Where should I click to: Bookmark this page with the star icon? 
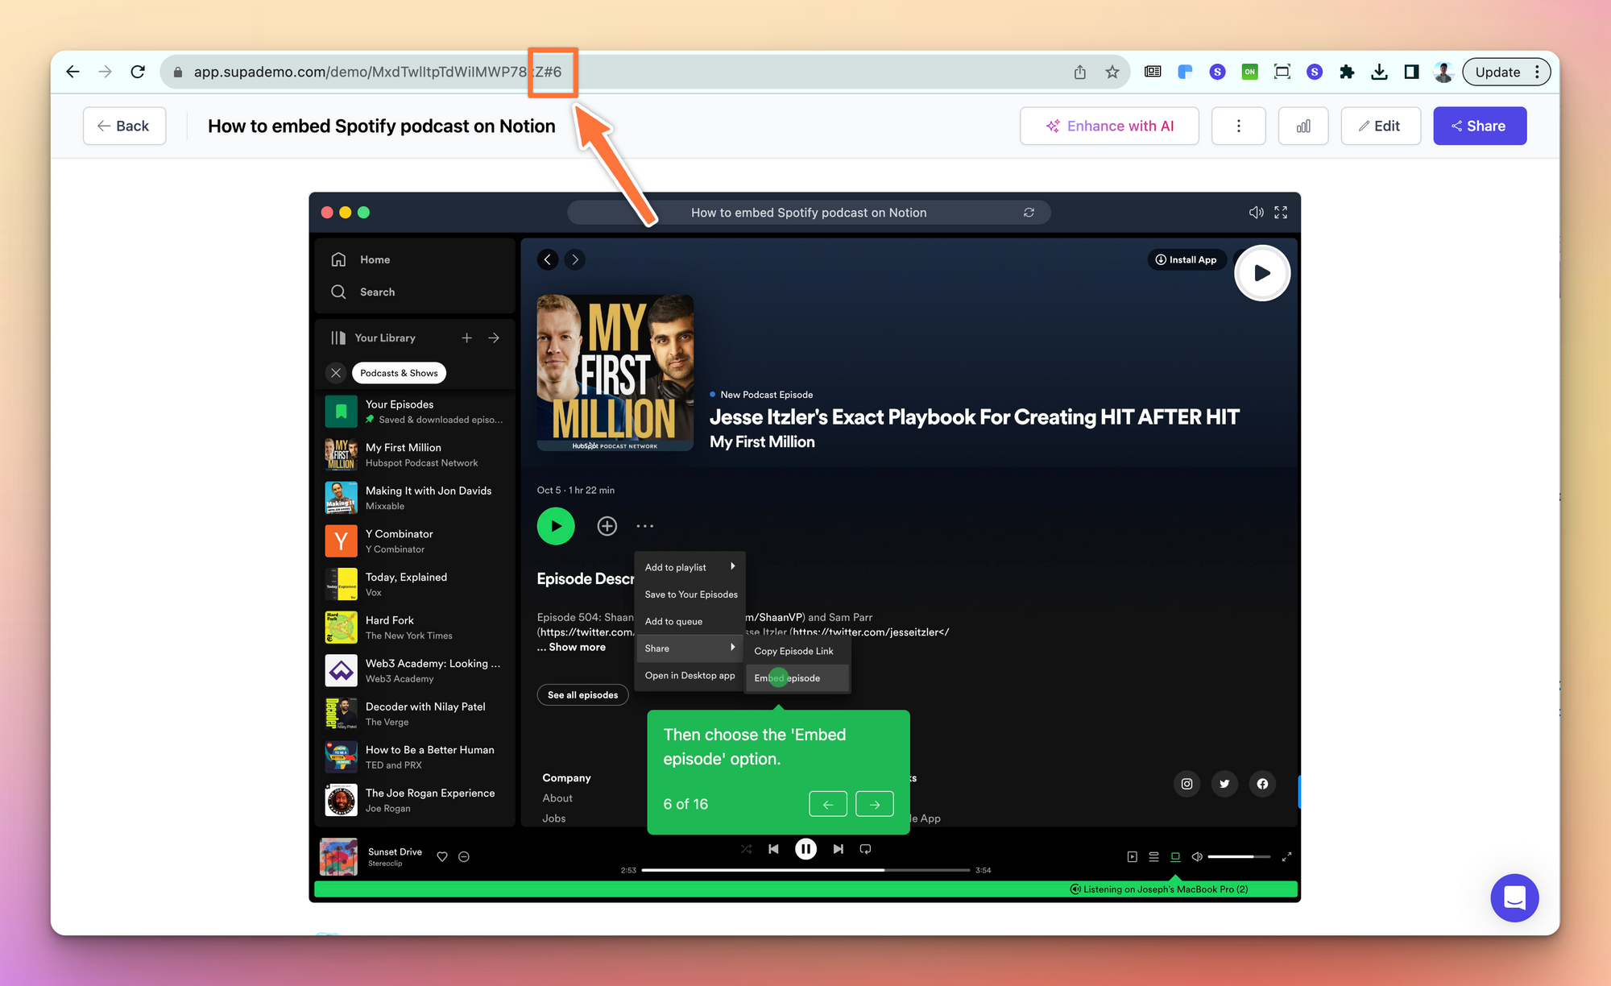pos(1112,72)
